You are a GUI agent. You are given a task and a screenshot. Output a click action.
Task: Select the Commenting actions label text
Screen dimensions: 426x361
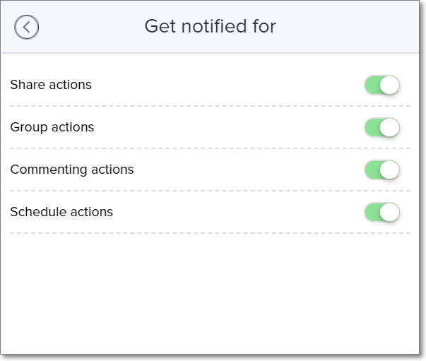coord(72,170)
